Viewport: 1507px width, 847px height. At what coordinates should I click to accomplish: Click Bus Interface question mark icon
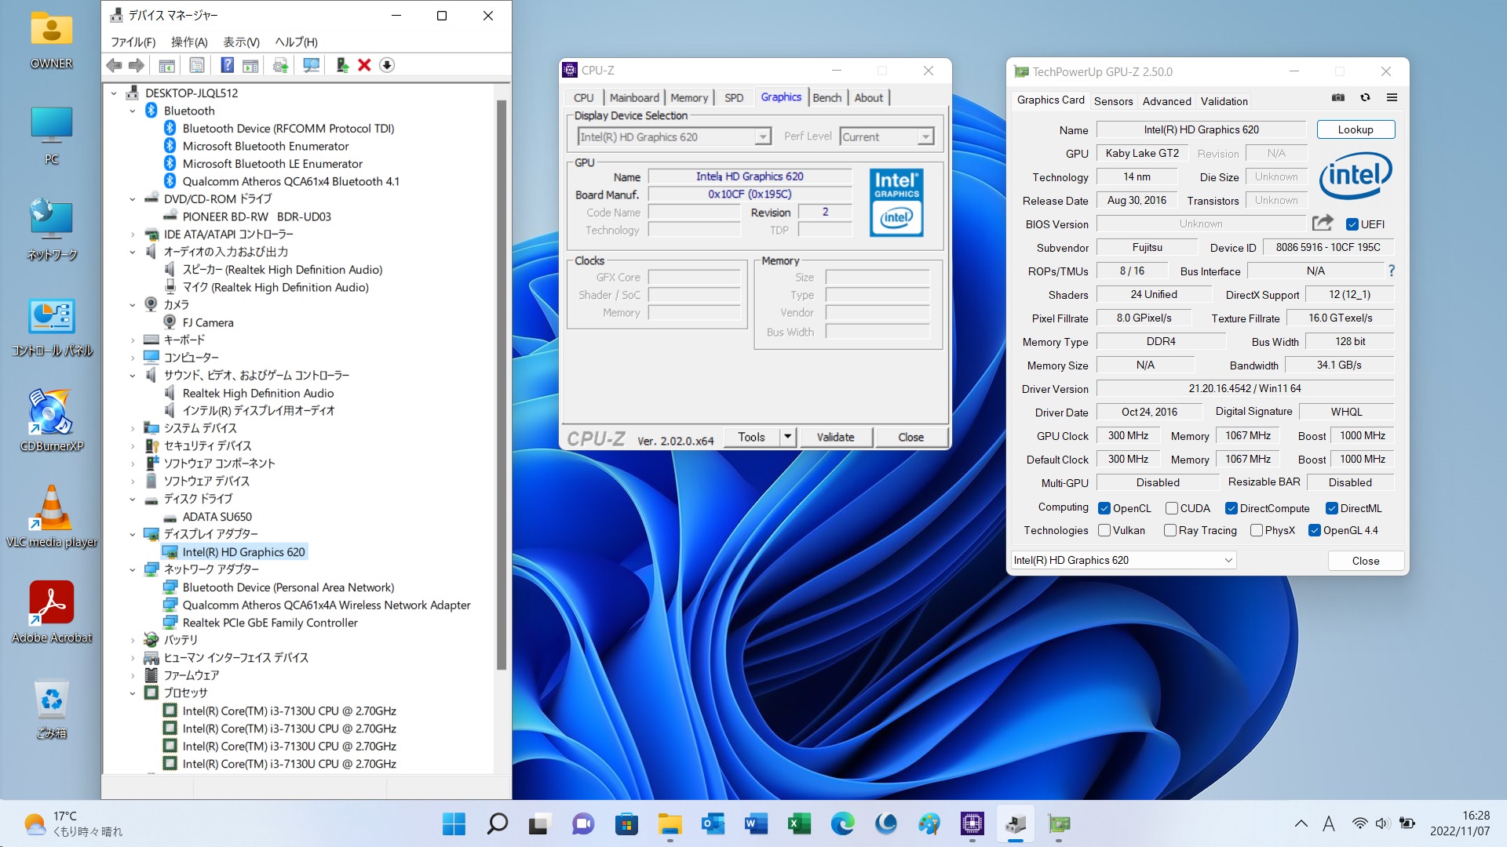point(1391,271)
